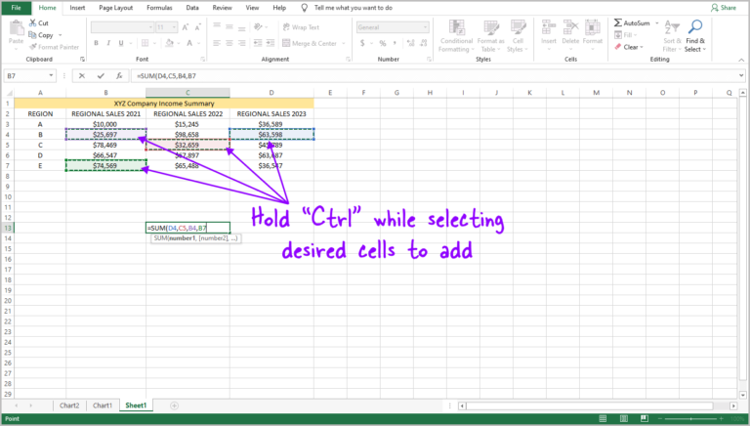Switch to Chart2 sheet tab
Screen dimensions: 750x426
coord(69,405)
